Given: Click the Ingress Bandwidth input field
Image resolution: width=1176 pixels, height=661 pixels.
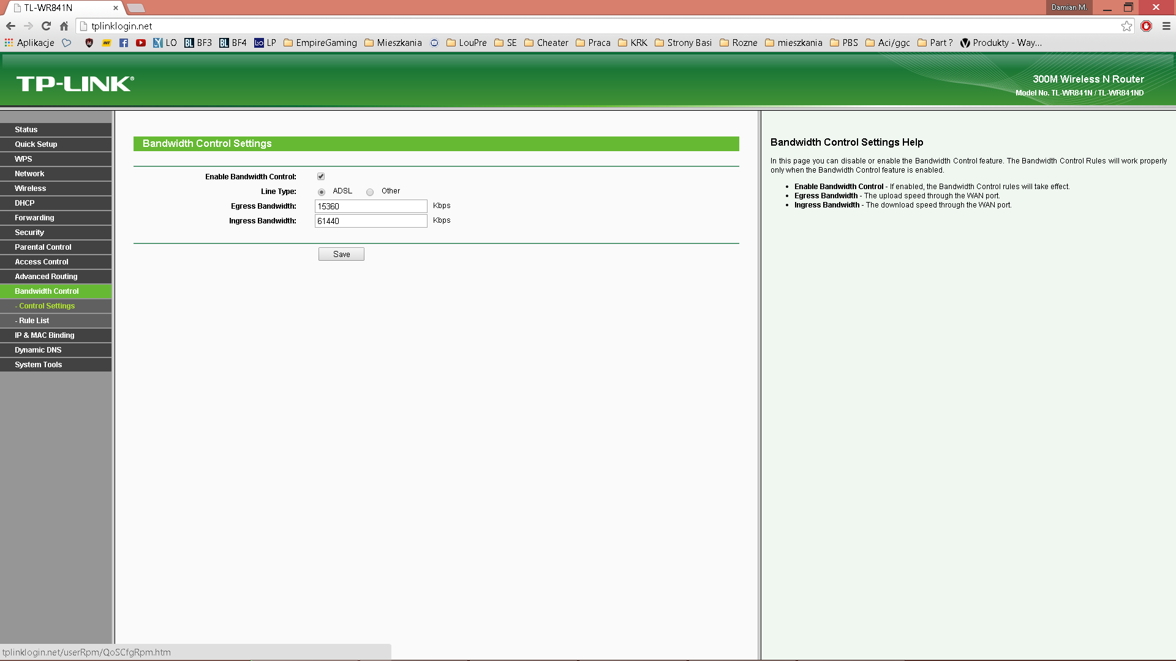Looking at the screenshot, I should point(371,221).
